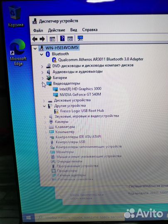Image resolution: width=168 pixels, height=224 pixels.
Task: Open the Действие menu
Action: [x=56, y=30]
